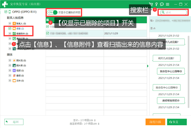
Task: Click the WhatsApp附件 icon
Action: click(x=14, y=49)
